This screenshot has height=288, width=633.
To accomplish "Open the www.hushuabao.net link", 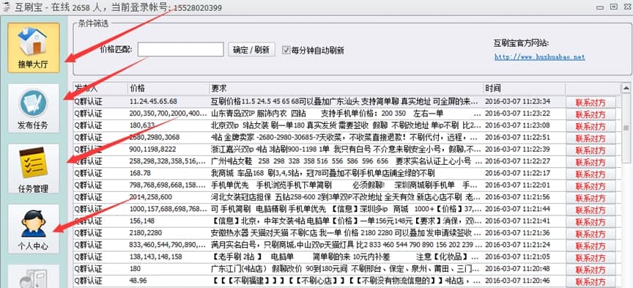I will pos(539,57).
